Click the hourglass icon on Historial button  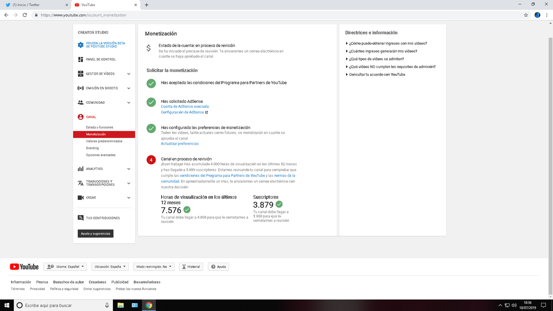(x=184, y=267)
